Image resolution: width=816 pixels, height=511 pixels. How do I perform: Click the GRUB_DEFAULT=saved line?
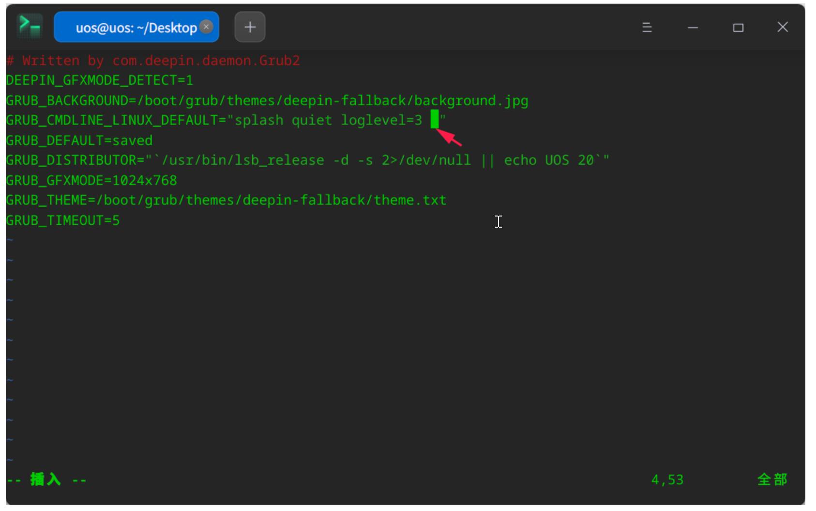coord(79,140)
